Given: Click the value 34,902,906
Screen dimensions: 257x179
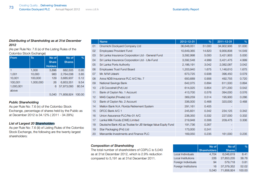Looking at the screenshot, I should [225, 46].
